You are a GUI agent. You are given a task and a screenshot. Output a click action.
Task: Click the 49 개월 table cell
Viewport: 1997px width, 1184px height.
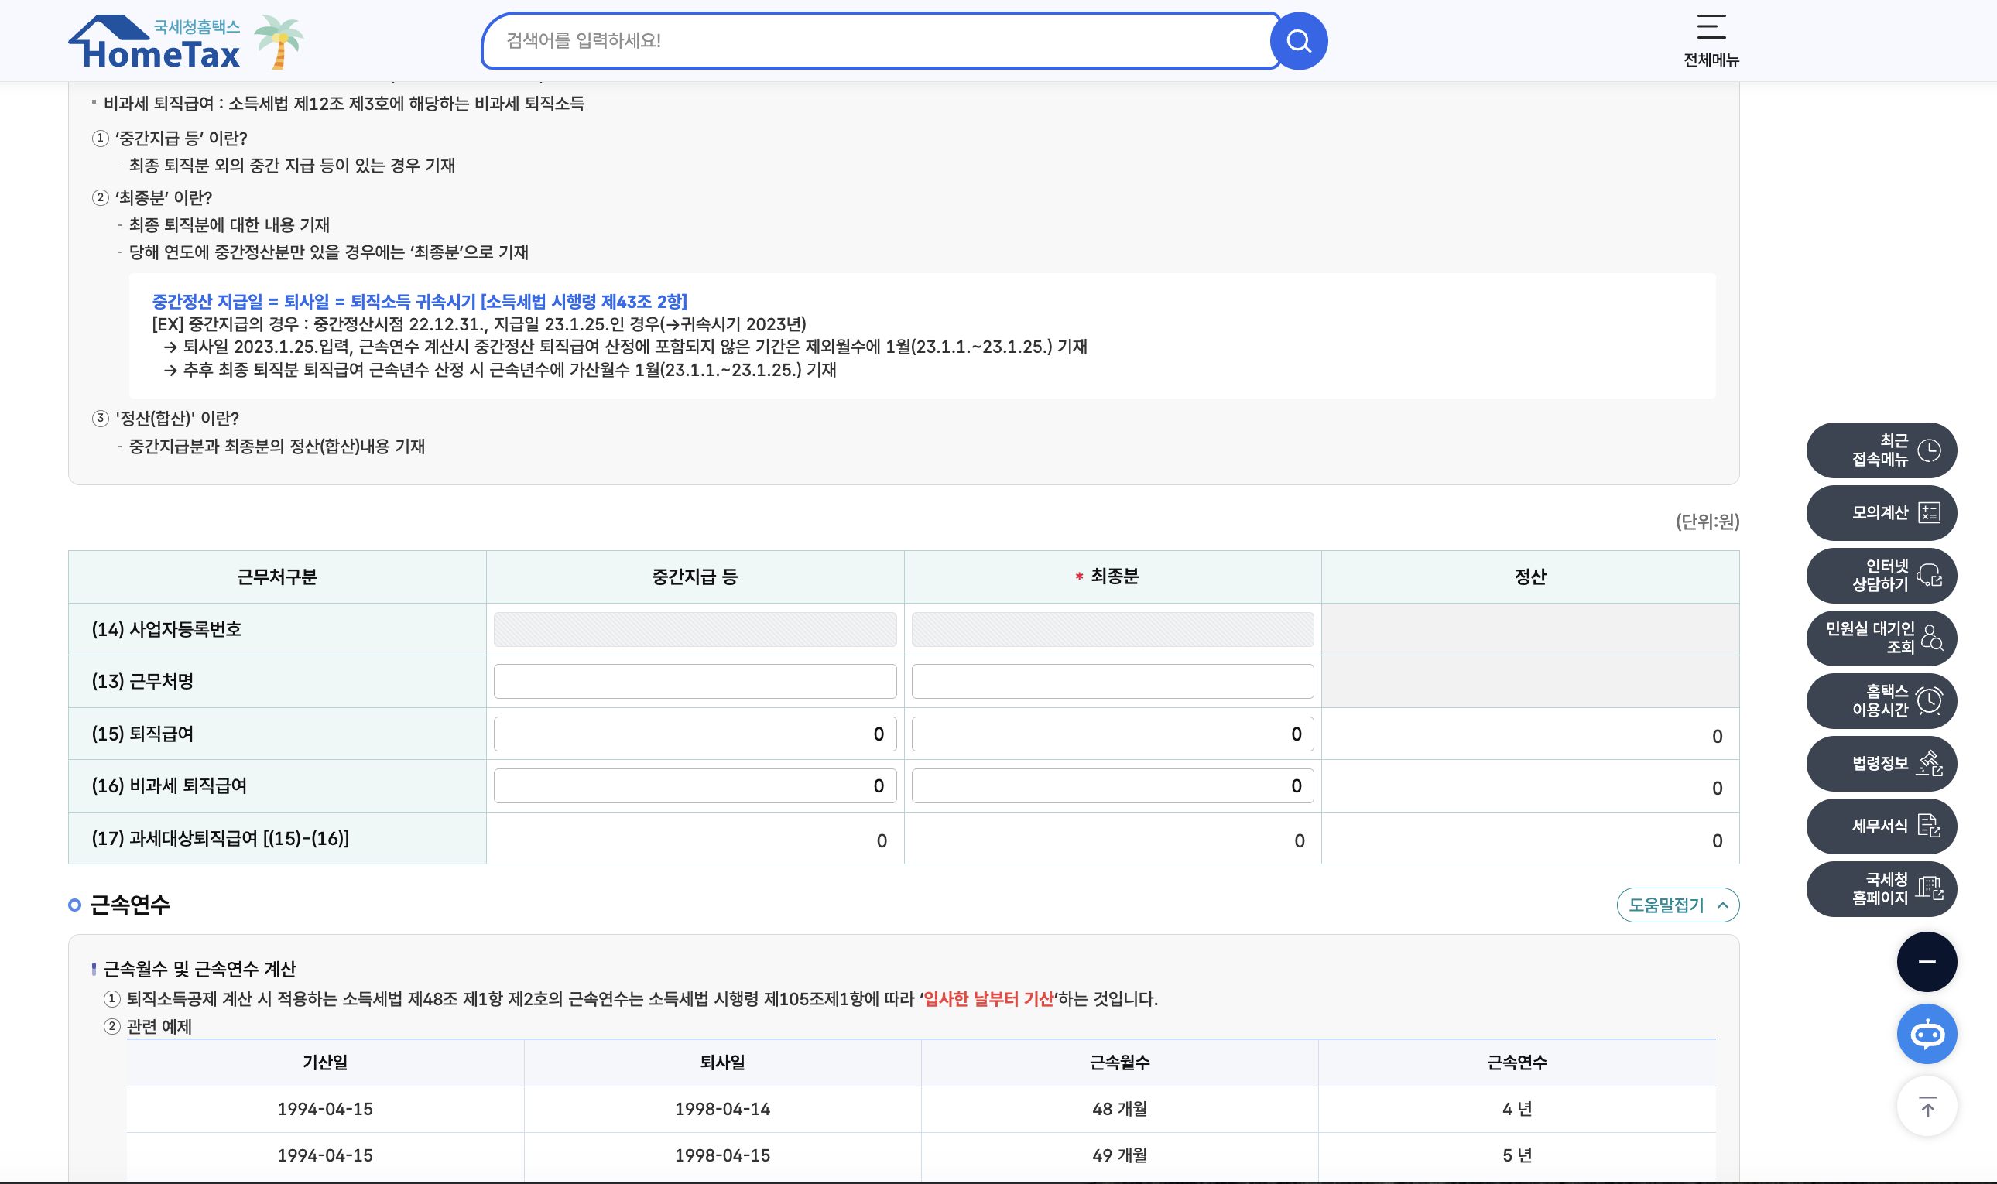click(x=1119, y=1155)
